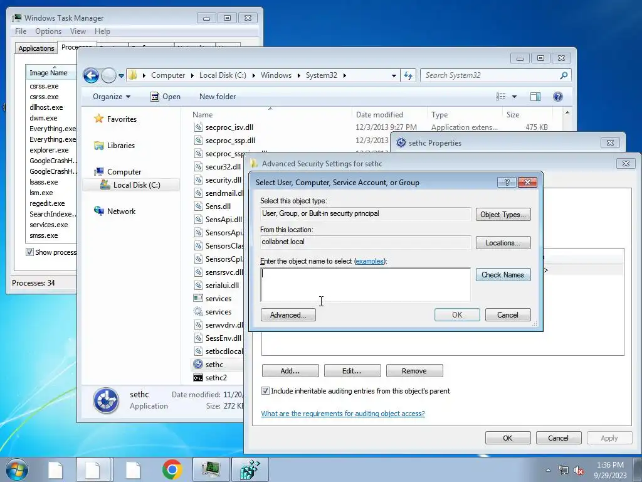
Task: Select secproc_isv.dll file icon
Action: coord(198,127)
